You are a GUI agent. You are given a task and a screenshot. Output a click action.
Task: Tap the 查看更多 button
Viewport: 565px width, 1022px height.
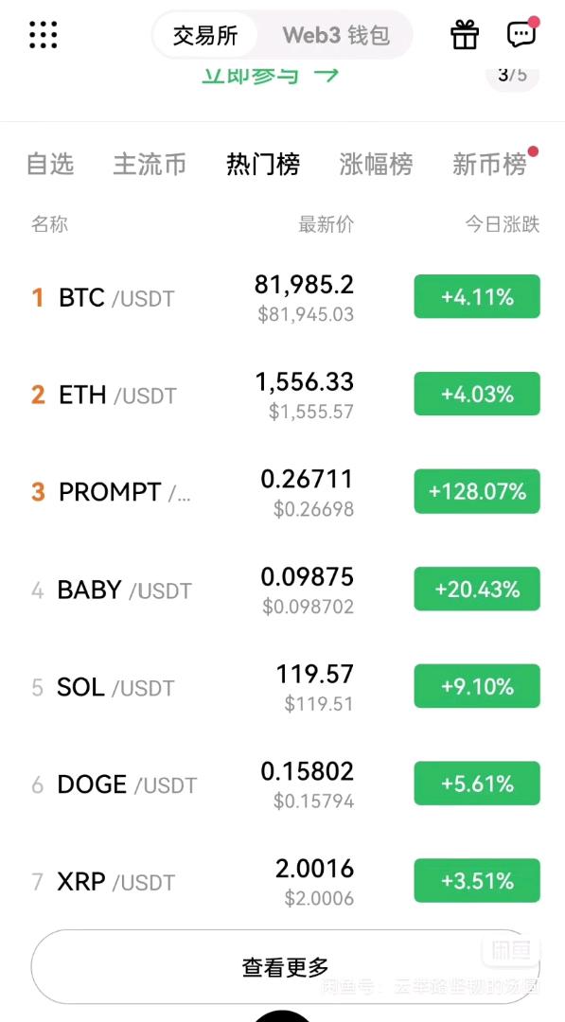pos(286,967)
